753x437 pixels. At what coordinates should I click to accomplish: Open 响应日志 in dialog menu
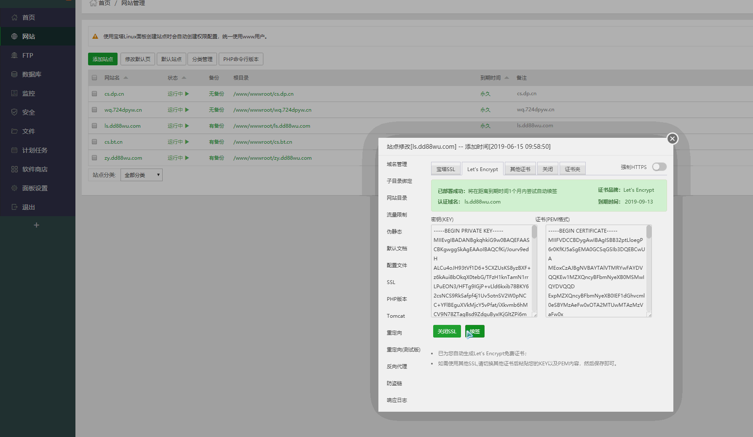click(x=397, y=400)
